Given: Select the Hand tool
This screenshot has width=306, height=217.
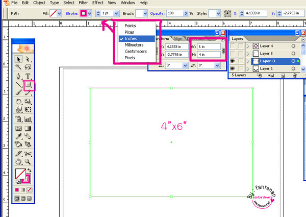Looking at the screenshot, I should 18,161.
